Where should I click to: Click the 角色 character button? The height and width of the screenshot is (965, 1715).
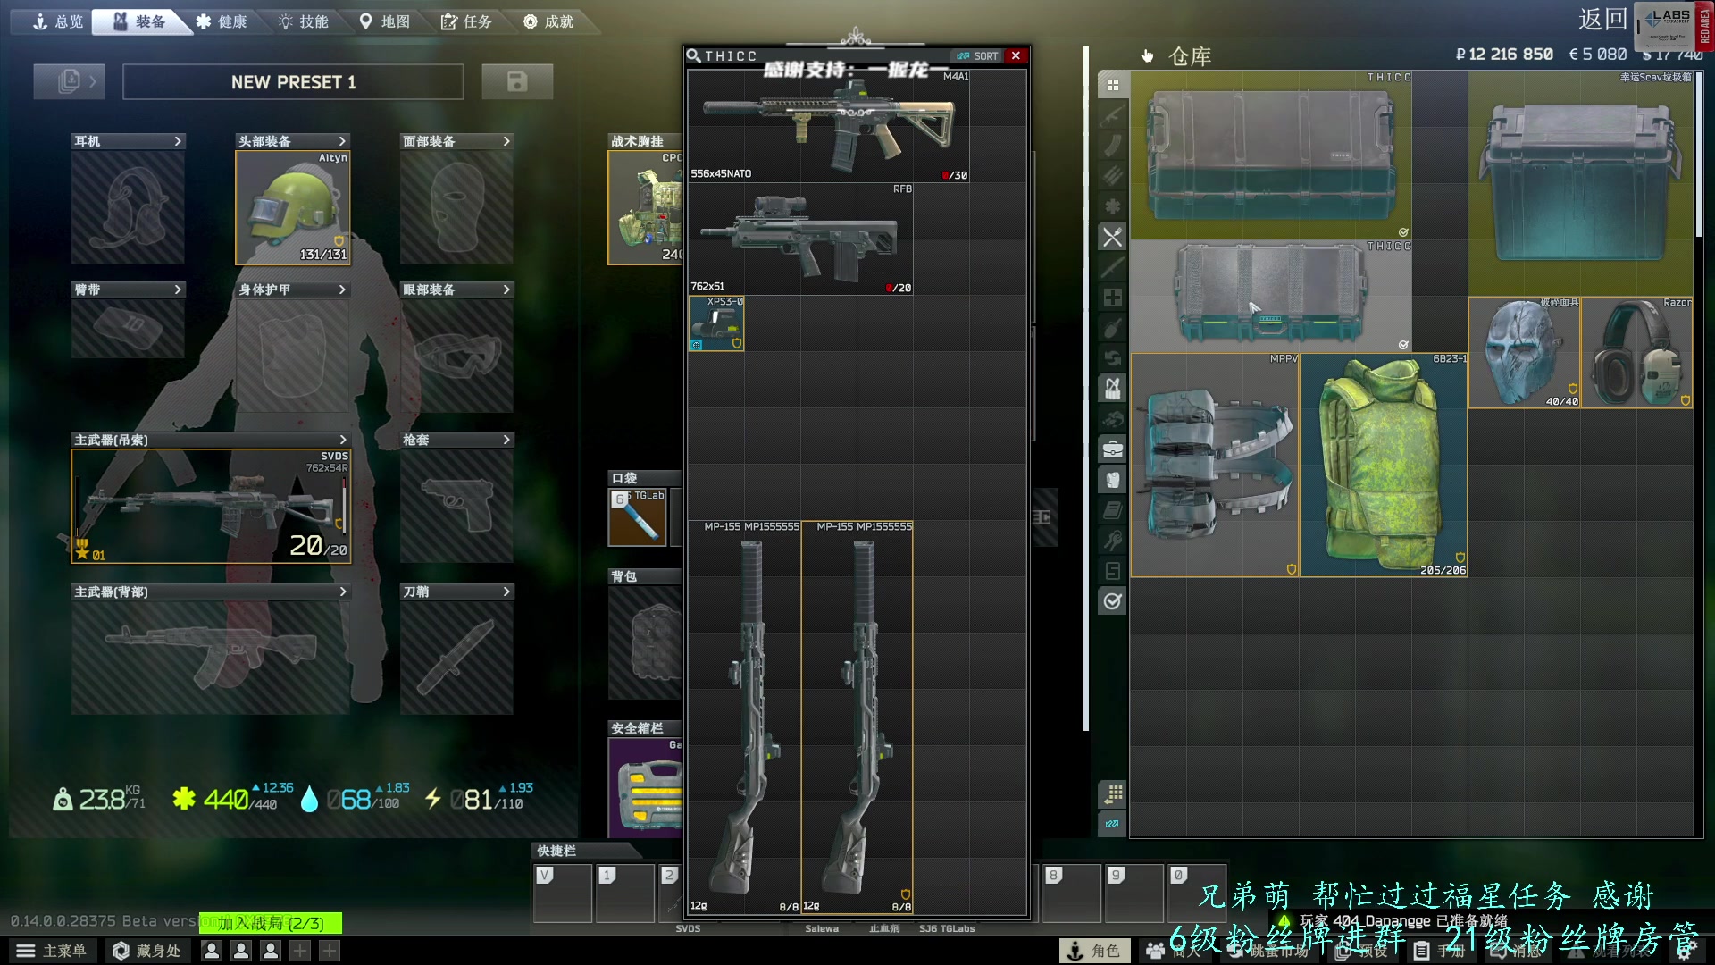pyautogui.click(x=1094, y=951)
